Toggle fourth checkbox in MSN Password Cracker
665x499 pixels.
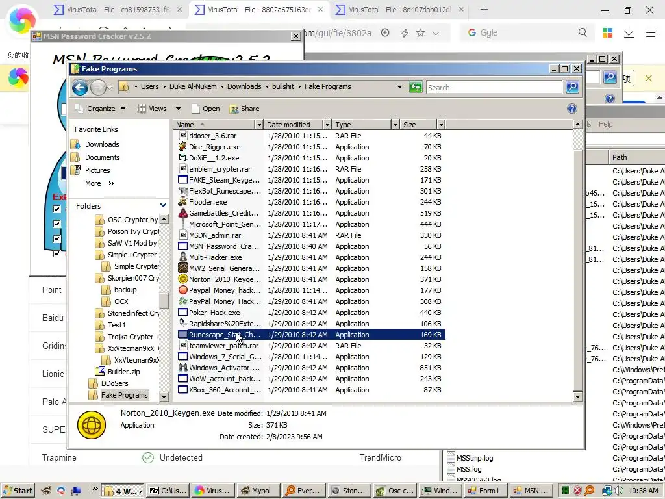(56, 253)
